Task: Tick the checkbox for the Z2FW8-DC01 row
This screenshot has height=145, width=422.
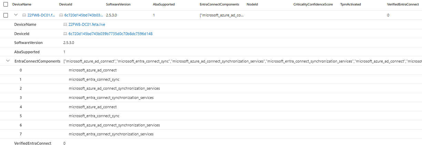Action: (6, 15)
